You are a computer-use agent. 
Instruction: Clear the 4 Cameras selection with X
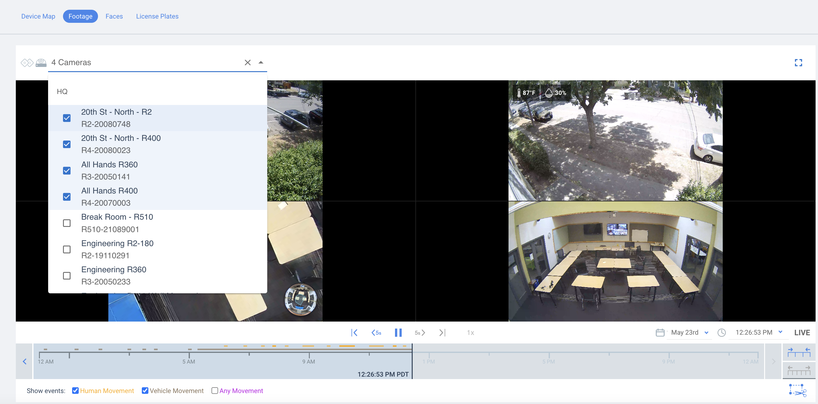tap(248, 63)
